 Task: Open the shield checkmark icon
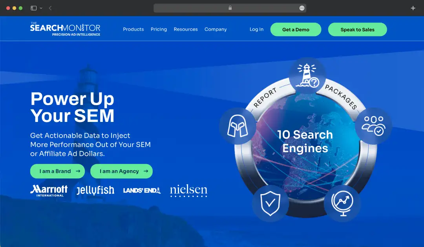pos(270,204)
